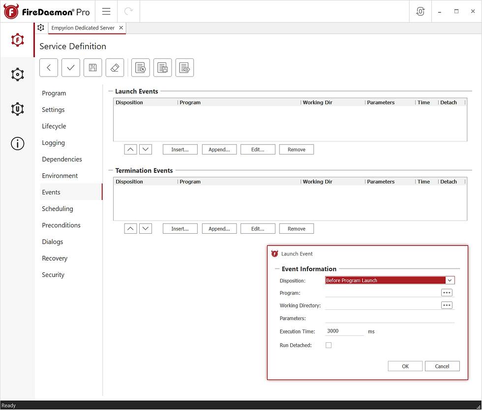This screenshot has width=482, height=410.
Task: Open the settings gear in the left sidebar
Action: [x=17, y=74]
